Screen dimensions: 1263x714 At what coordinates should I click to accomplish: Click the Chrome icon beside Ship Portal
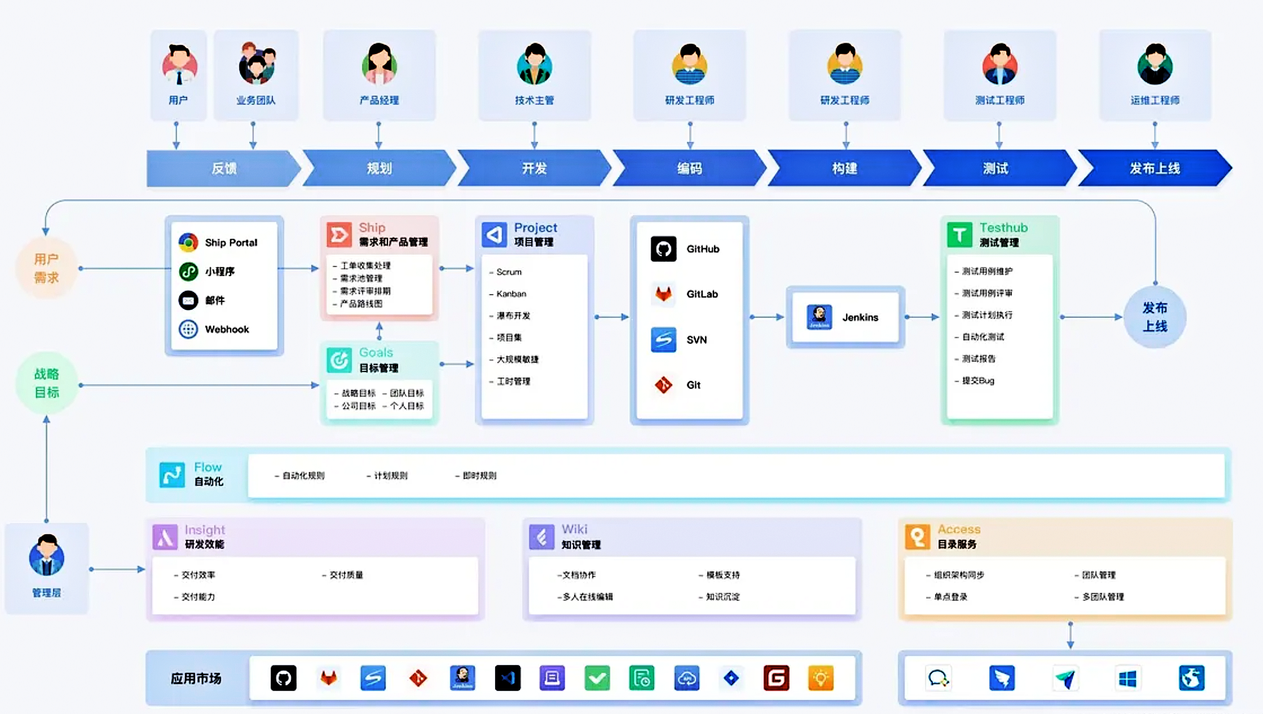(188, 242)
